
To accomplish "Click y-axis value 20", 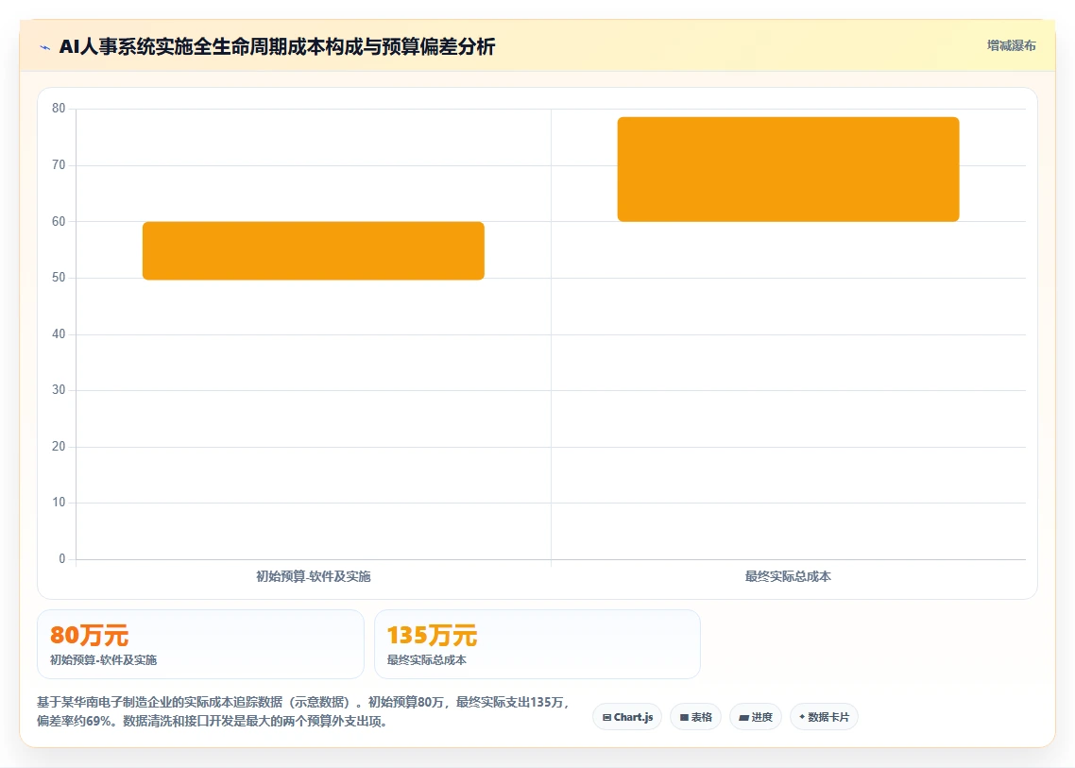I will click(59, 447).
